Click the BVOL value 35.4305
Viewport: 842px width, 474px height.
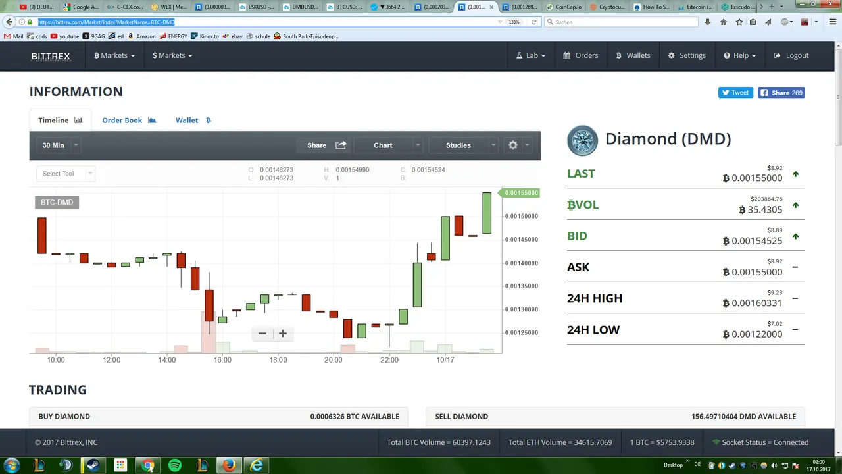pos(760,209)
